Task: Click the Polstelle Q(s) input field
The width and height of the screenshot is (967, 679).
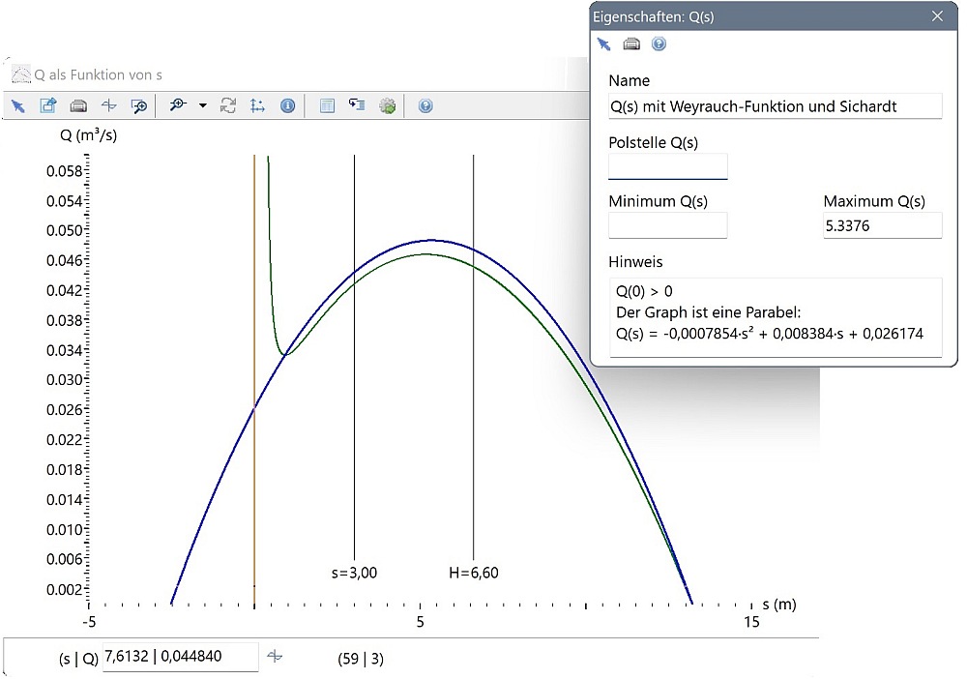Action: pos(667,166)
